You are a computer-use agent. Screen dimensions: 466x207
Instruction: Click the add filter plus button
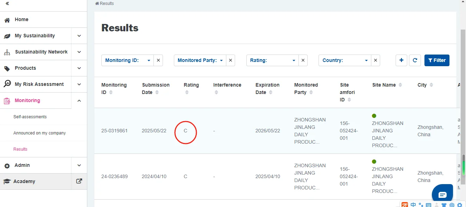[x=401, y=60]
